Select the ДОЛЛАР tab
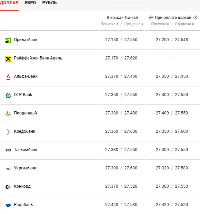Image resolution: width=200 pixels, height=214 pixels. pos(9,3)
